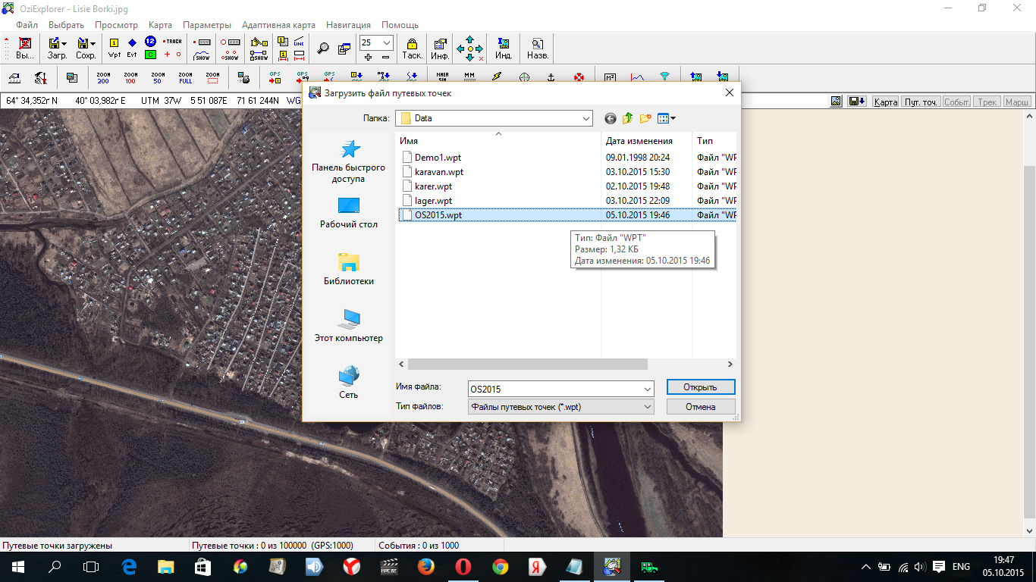The height and width of the screenshot is (582, 1036).
Task: Create a new folder in the dialog
Action: (x=645, y=118)
